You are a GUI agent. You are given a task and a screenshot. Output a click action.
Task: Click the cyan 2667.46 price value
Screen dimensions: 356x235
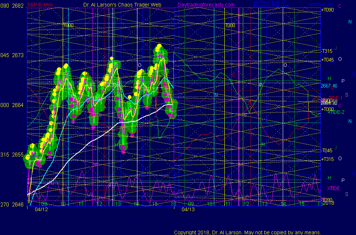pos(329,86)
